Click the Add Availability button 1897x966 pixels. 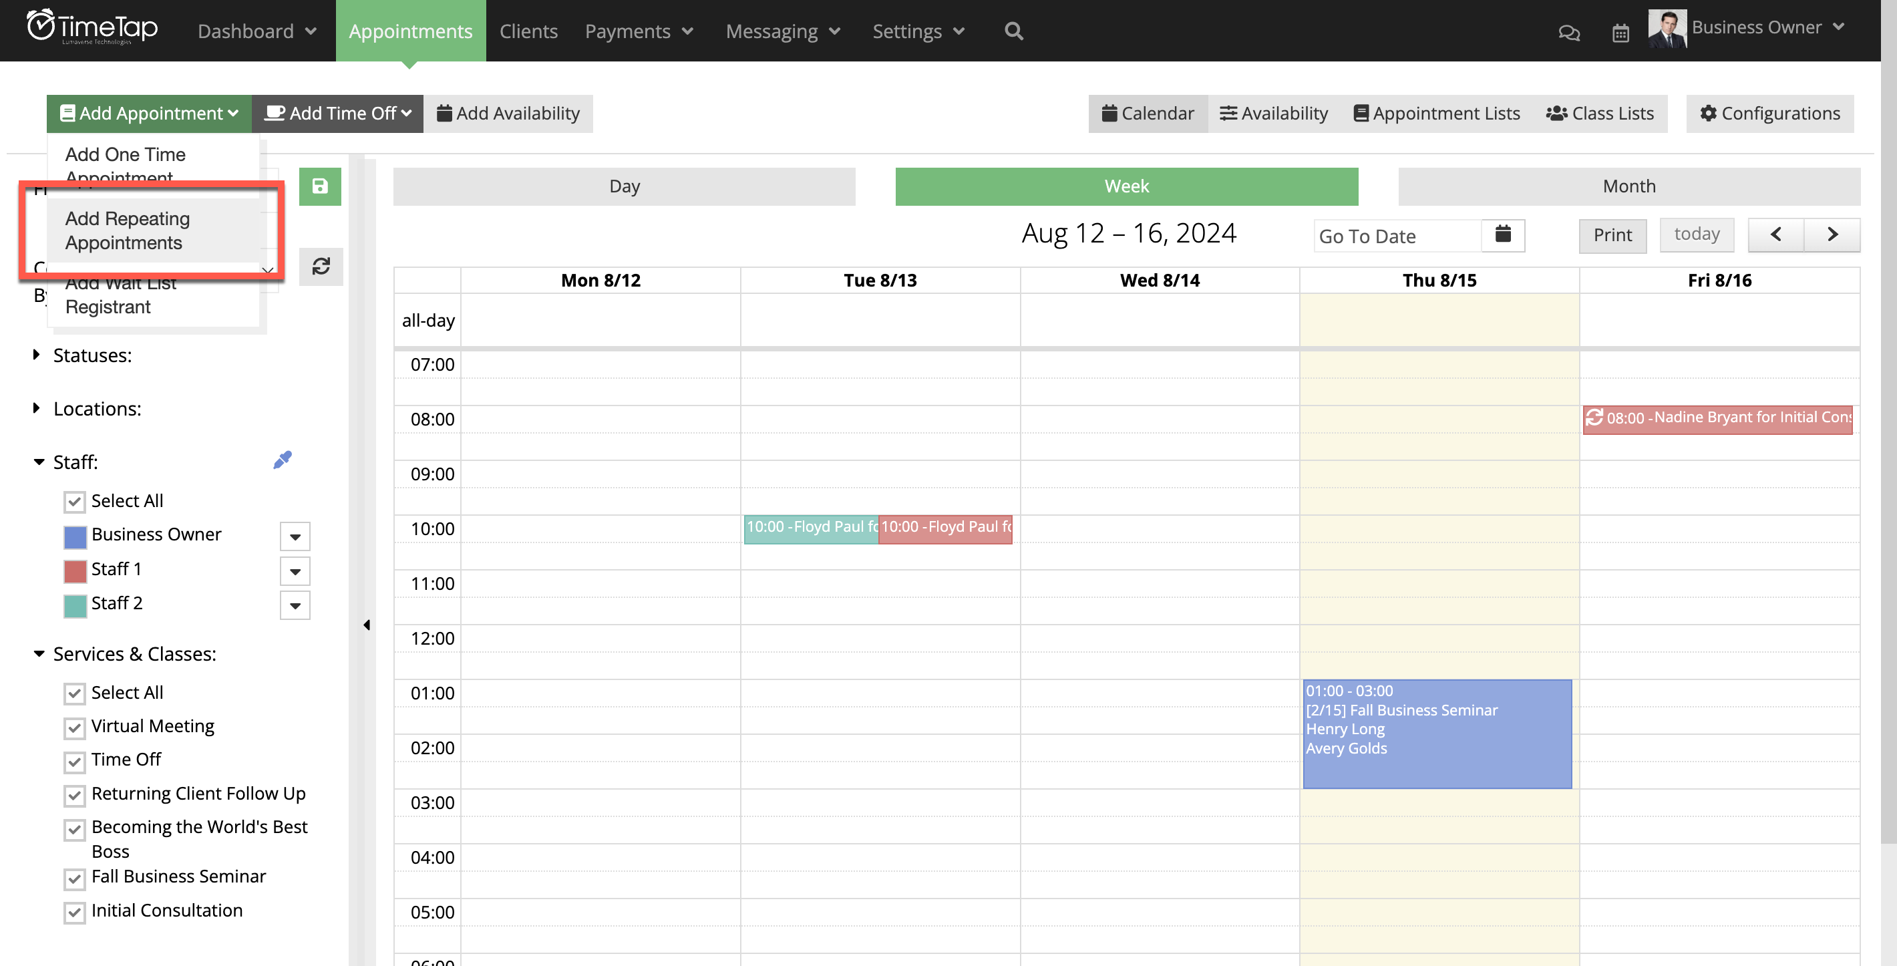click(509, 114)
